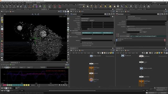Click the plus icon in the channel editor bottom bar
Screen dimensions: 168x94
(x=60, y=85)
